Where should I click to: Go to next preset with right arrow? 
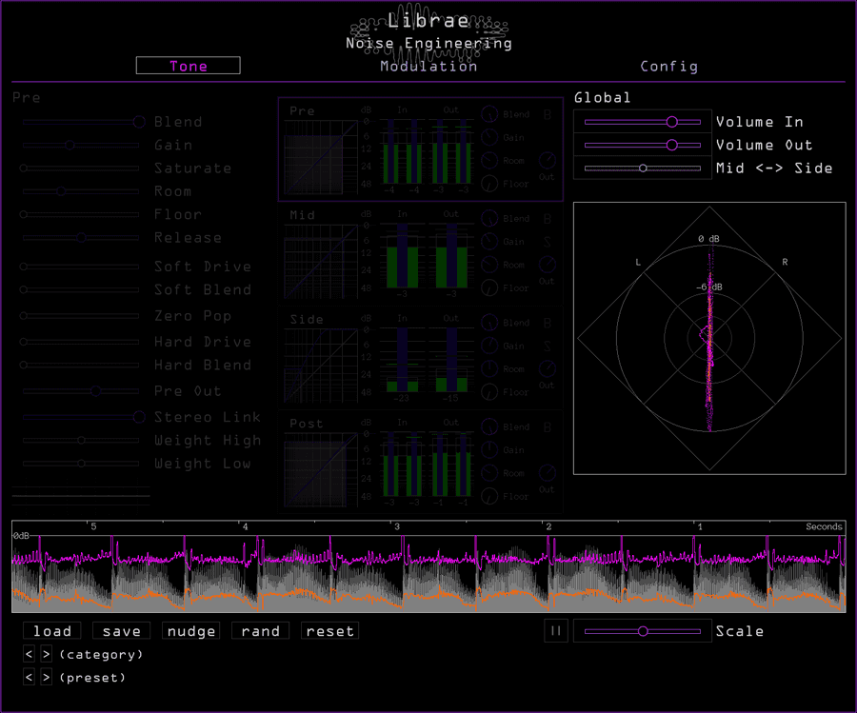[47, 678]
